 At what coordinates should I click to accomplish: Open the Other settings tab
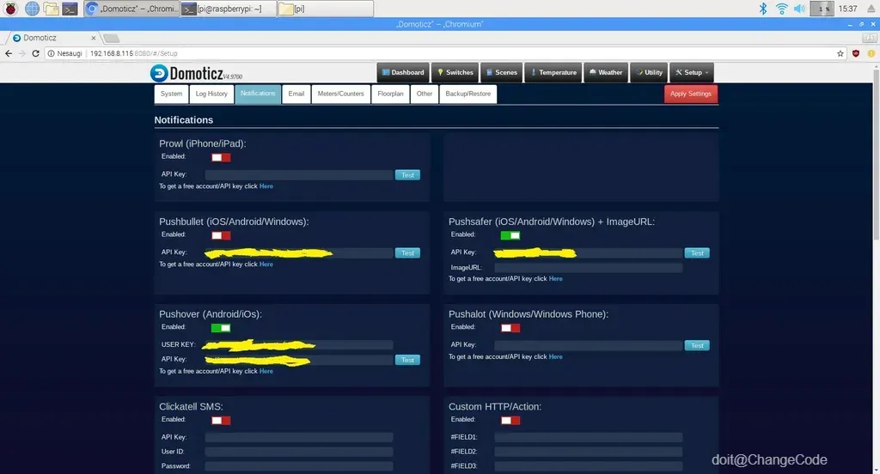click(x=425, y=94)
